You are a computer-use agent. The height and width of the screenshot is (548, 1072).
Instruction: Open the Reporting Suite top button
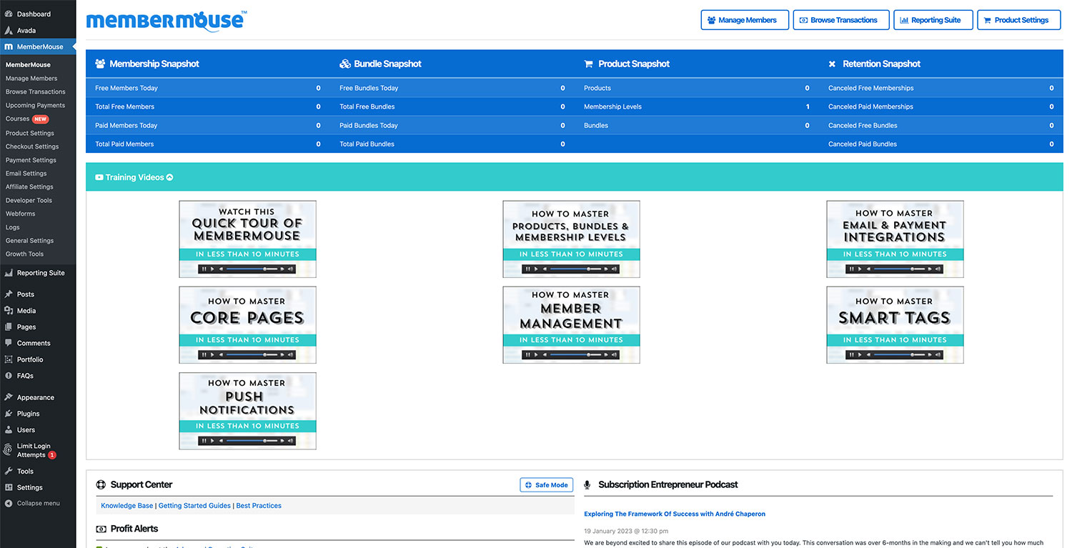pos(933,20)
